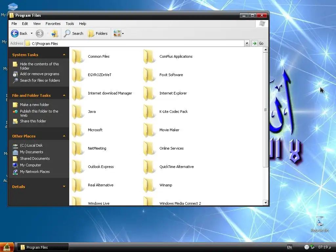Click the scrollbar down arrow
Viewport: 336px width, 252px height.
click(x=265, y=202)
